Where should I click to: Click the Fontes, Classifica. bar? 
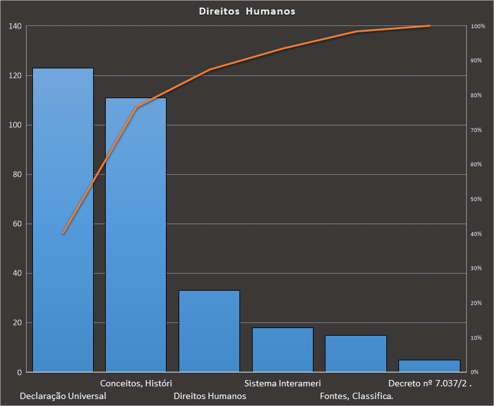[355, 353]
